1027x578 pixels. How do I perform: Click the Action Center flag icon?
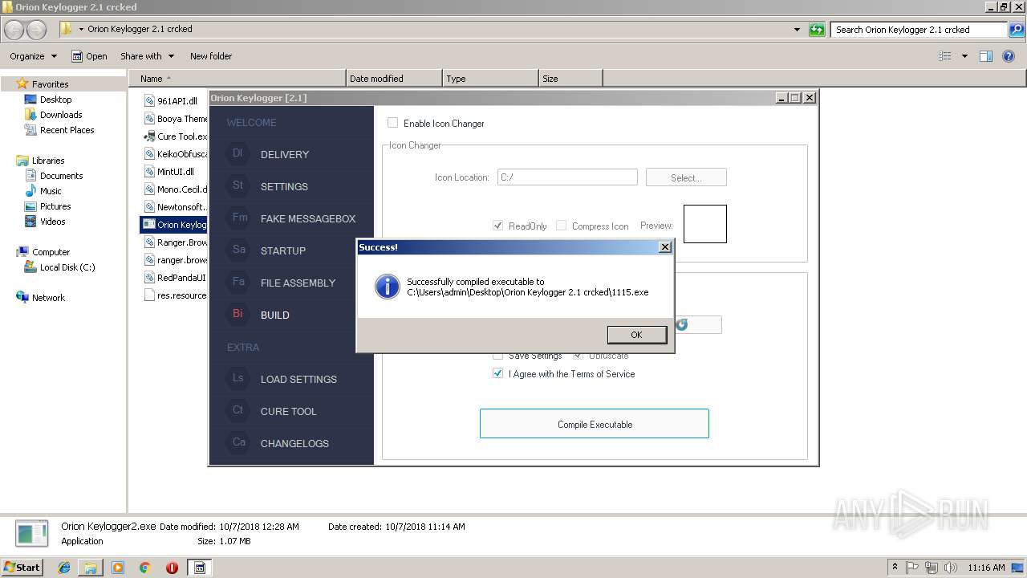[x=912, y=568]
